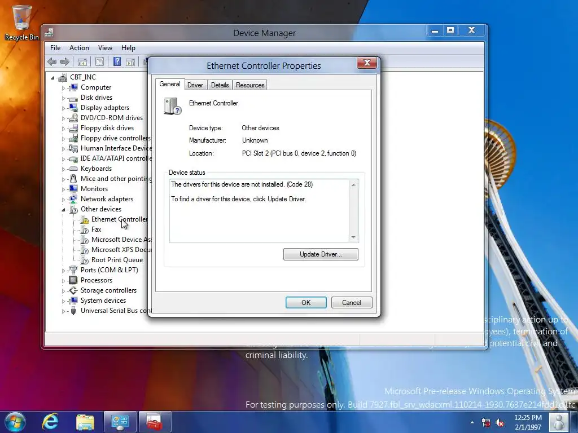The height and width of the screenshot is (433, 578).
Task: Switch to the Driver tab
Action: tap(195, 85)
